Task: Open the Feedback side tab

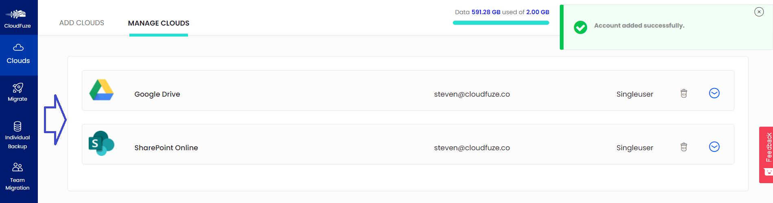Action: pos(766,155)
